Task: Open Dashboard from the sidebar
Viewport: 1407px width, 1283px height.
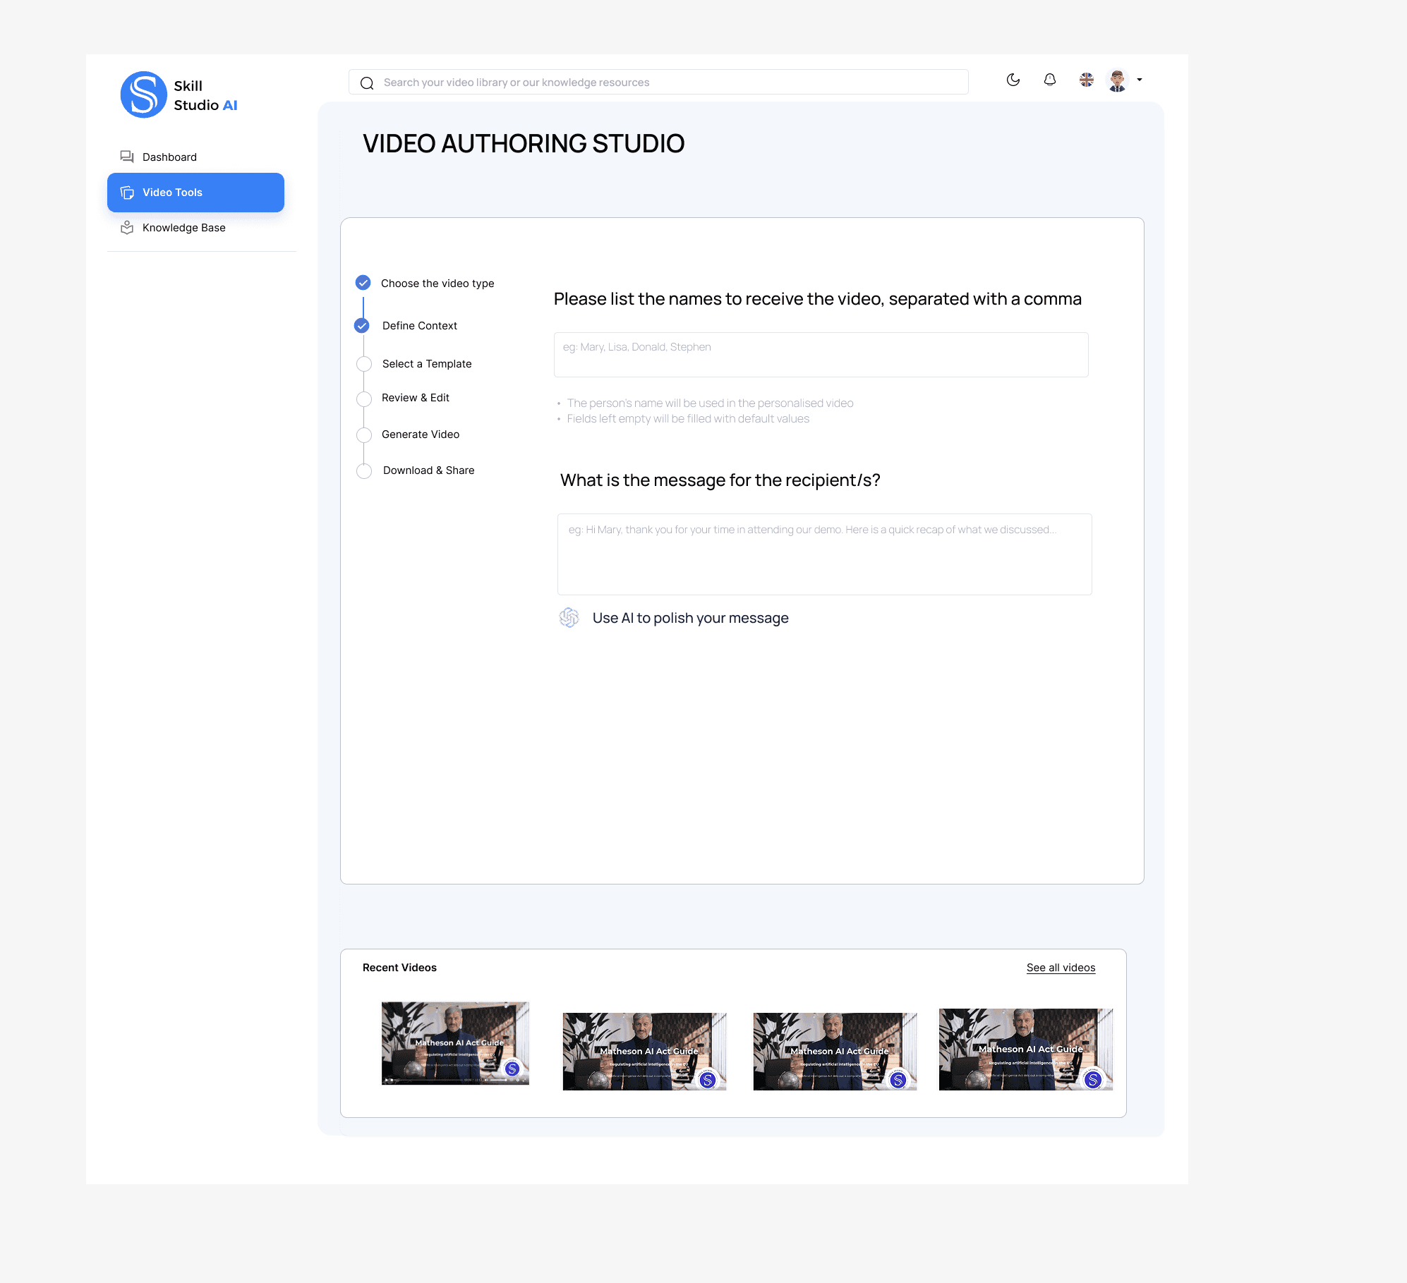Action: (169, 157)
